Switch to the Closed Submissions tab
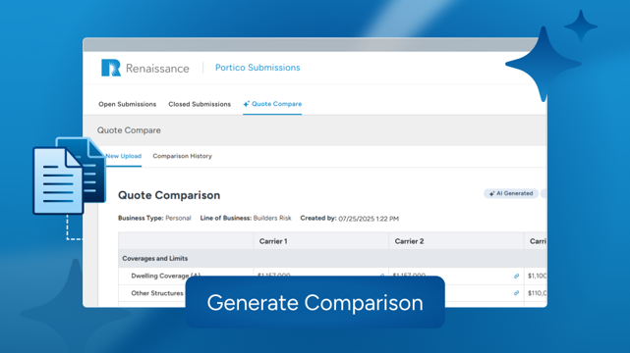 pyautogui.click(x=200, y=104)
